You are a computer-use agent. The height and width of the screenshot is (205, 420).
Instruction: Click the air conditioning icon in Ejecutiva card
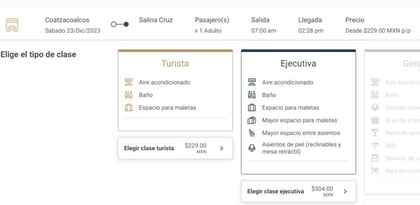pyautogui.click(x=252, y=82)
